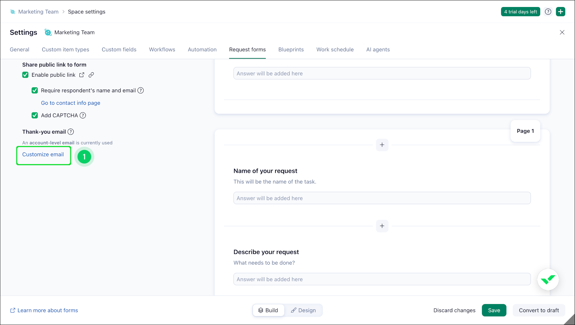575x325 pixels.
Task: Click the Marketing Team space icon in breadcrumb
Action: [13, 12]
